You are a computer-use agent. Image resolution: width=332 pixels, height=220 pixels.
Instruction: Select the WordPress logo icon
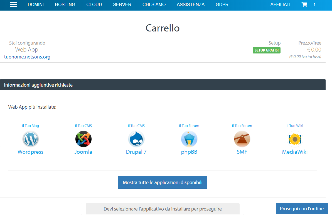tap(31, 139)
